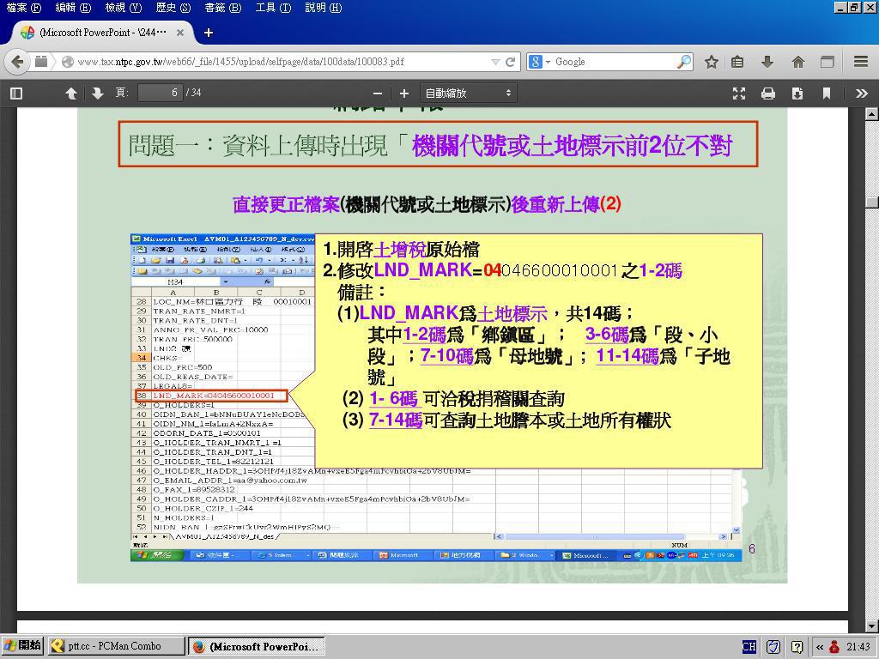Zoom out the PDF with minus button
Viewport: 879px width, 659px height.
378,94
